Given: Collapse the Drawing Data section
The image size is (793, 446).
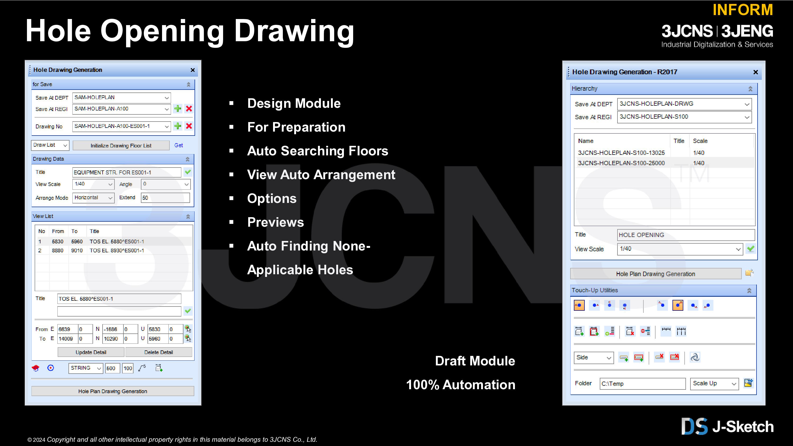Looking at the screenshot, I should point(187,159).
